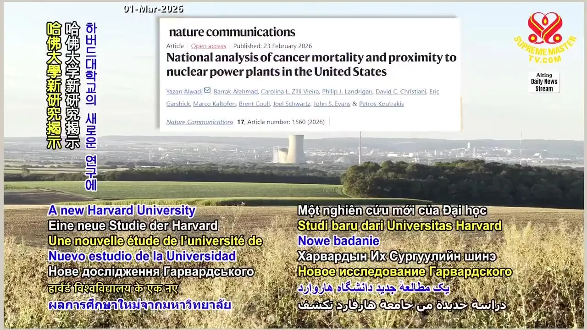The height and width of the screenshot is (330, 587).
Task: Click the article title 'National analysis of cancer mortality'
Action: 311,65
